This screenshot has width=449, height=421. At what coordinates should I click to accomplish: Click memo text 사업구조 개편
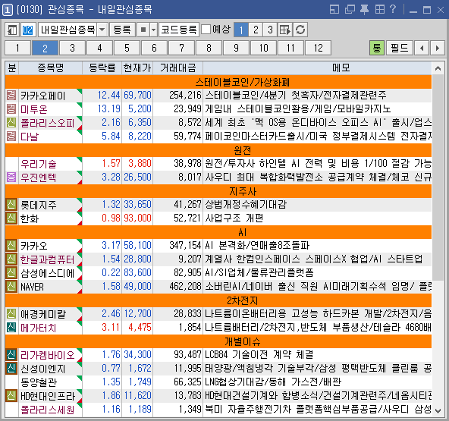(x=234, y=218)
